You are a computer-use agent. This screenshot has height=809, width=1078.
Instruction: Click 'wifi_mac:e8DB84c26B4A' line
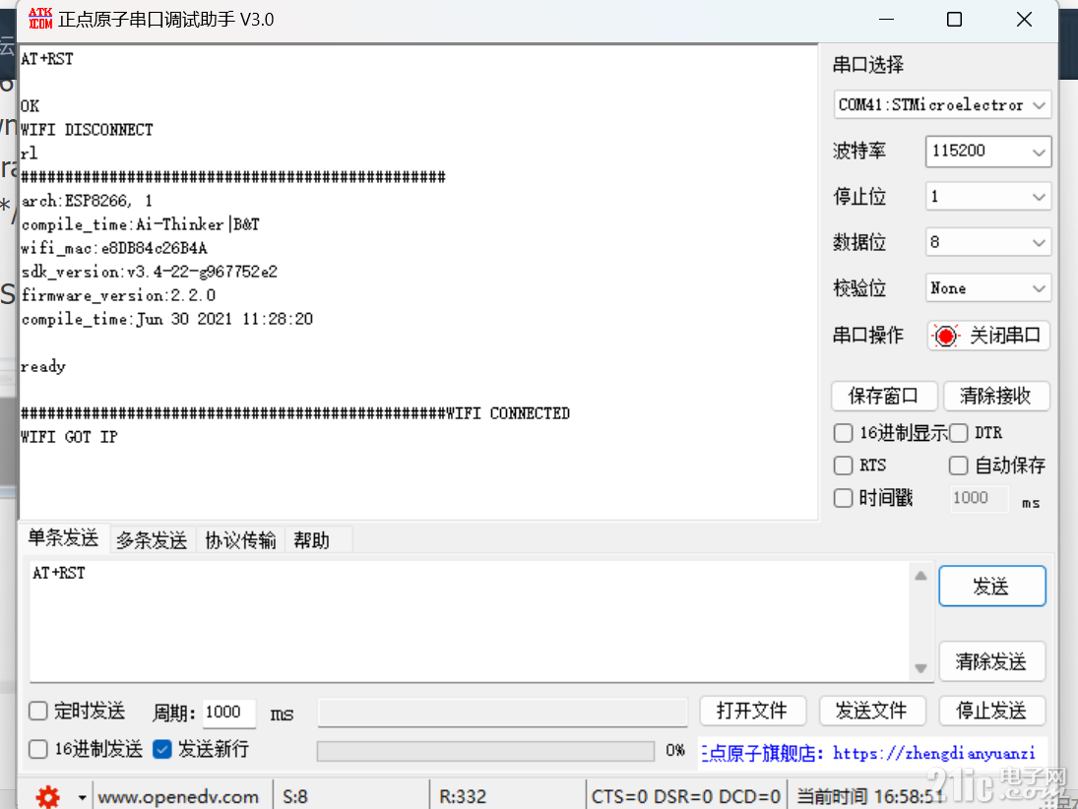114,248
